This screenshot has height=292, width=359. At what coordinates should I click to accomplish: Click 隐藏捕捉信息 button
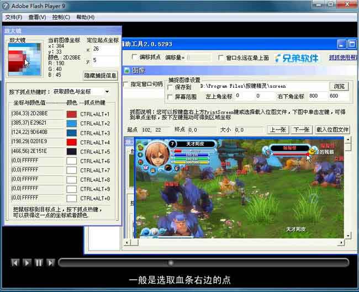[101, 76]
